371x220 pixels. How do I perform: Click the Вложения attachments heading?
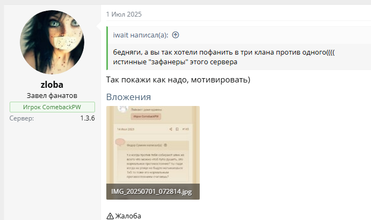[128, 97]
